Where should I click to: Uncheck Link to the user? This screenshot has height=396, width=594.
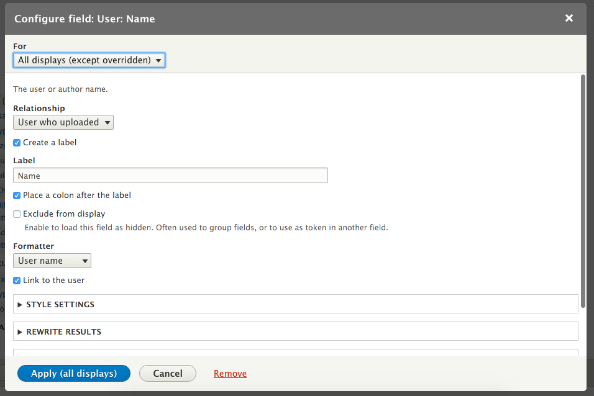click(17, 281)
